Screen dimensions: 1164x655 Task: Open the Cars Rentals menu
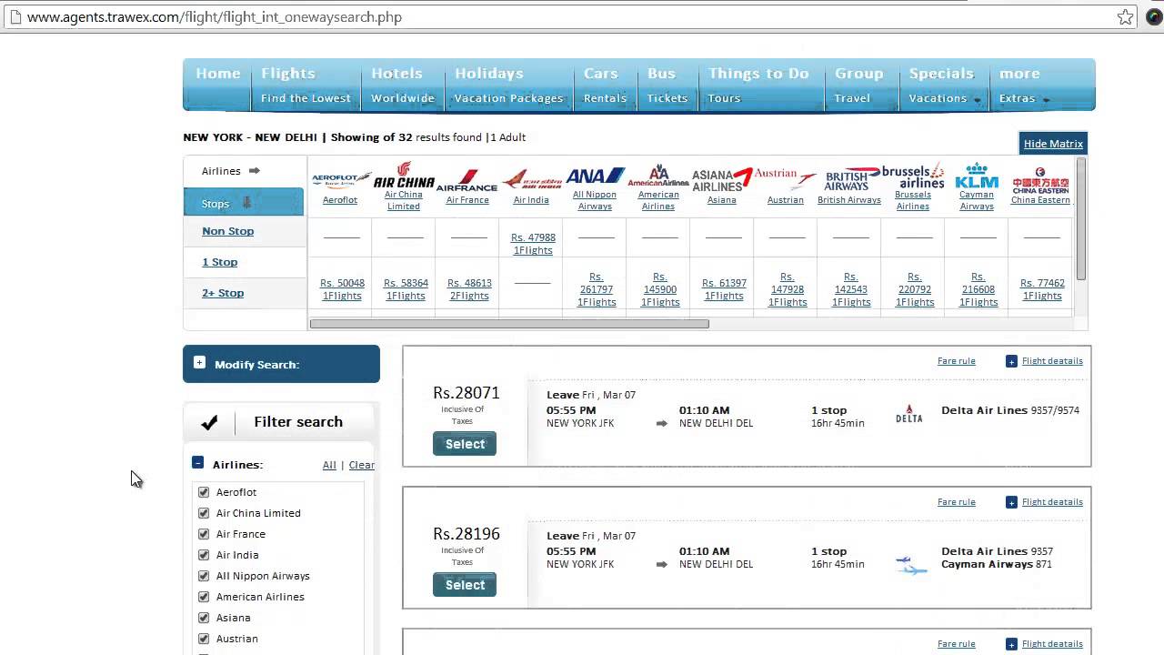pyautogui.click(x=606, y=85)
